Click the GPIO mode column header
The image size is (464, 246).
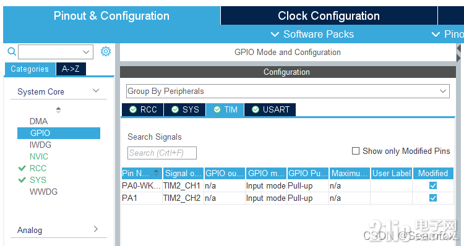(x=266, y=173)
